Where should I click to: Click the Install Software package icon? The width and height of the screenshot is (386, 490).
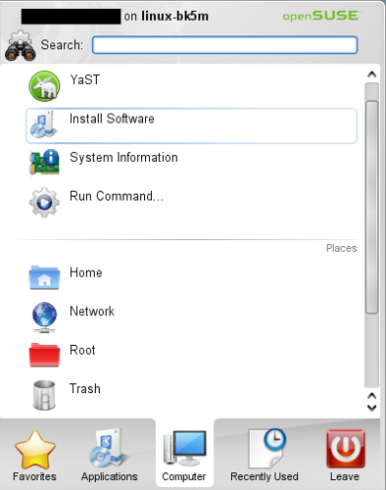pos(44,125)
